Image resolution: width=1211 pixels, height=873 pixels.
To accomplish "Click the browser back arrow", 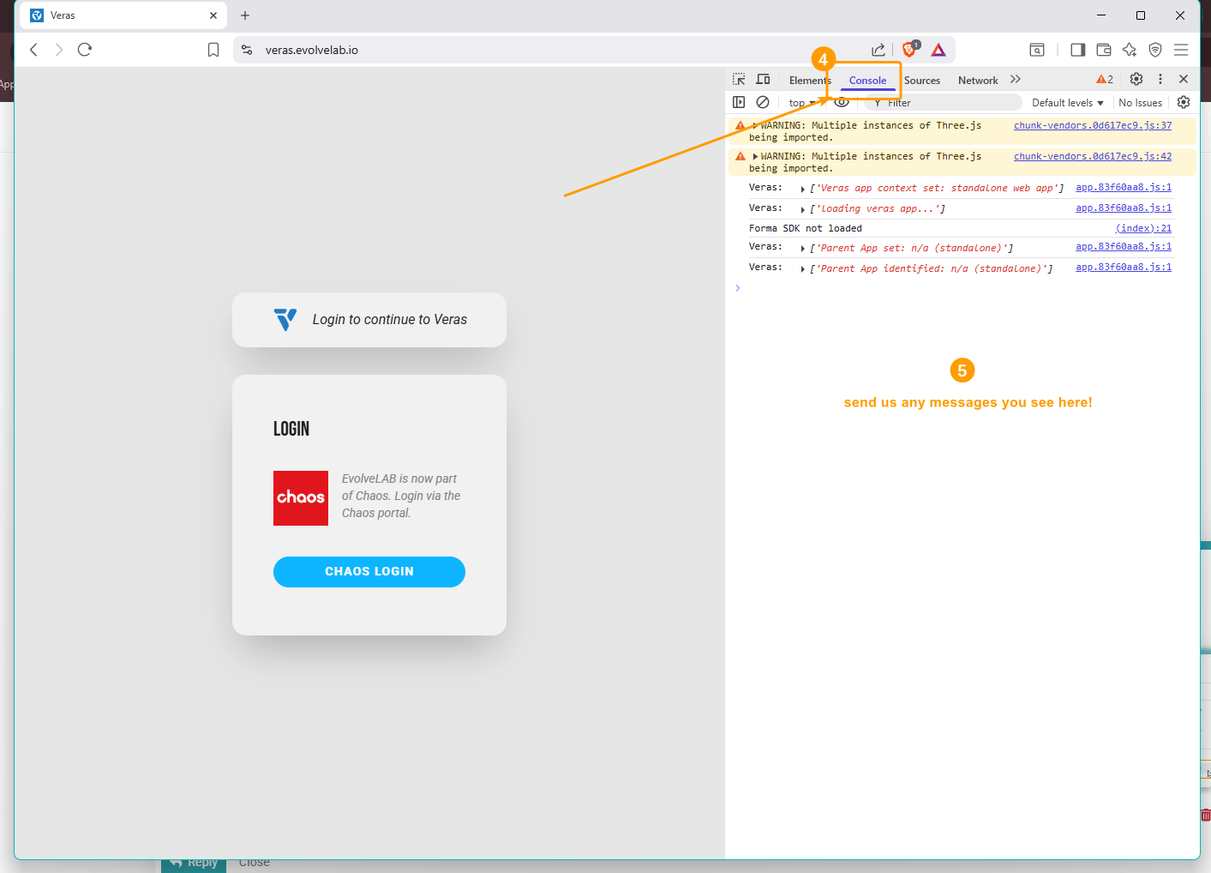I will [x=33, y=50].
